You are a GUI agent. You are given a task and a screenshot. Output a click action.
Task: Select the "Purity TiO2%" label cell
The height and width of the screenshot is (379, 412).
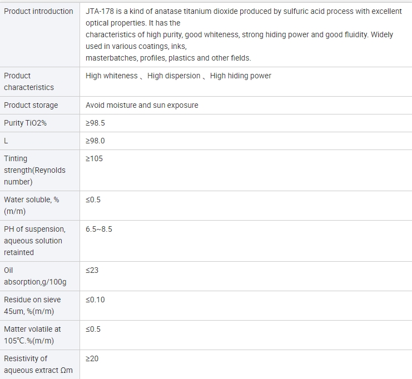tap(26, 123)
